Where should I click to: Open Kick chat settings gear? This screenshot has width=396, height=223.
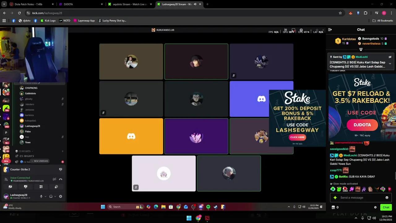tap(375, 207)
